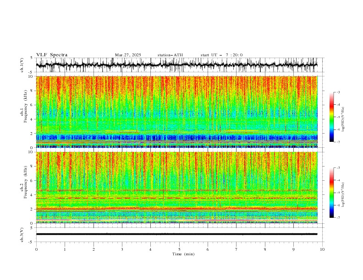The width and height of the screenshot is (363, 280).
Task: Click the time axis tick label "7"
Action: pyautogui.click(x=236, y=249)
